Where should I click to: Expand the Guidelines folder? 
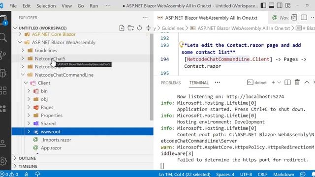[23, 50]
